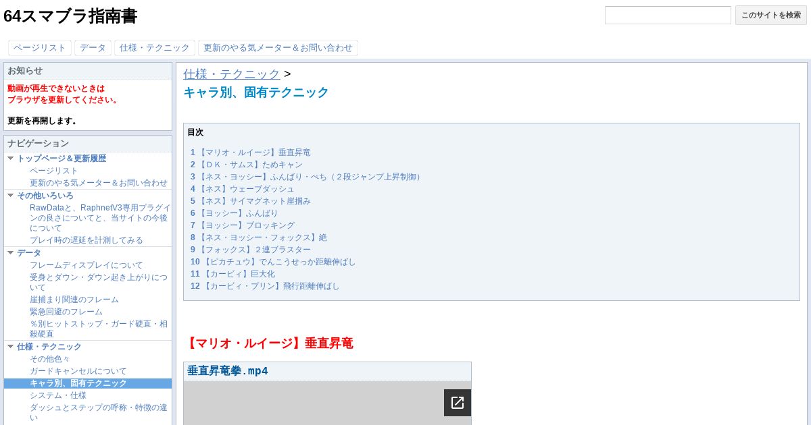The image size is (811, 425).
Task: Open プレイ時の遅延を計測してみる sidebar page
Action: pos(87,240)
